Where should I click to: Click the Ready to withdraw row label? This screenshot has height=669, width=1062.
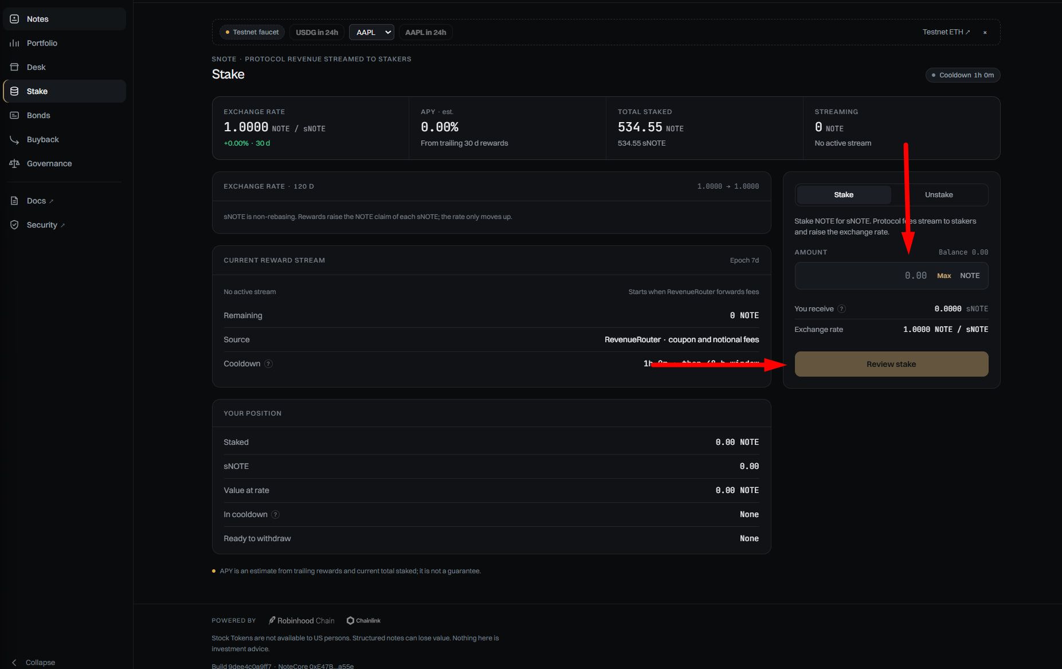[x=257, y=538]
